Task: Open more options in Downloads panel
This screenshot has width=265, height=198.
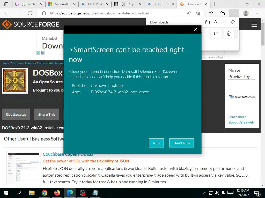Action: point(224,22)
